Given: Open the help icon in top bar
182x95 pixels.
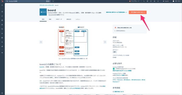Looking at the screenshot, I should tap(151, 1).
